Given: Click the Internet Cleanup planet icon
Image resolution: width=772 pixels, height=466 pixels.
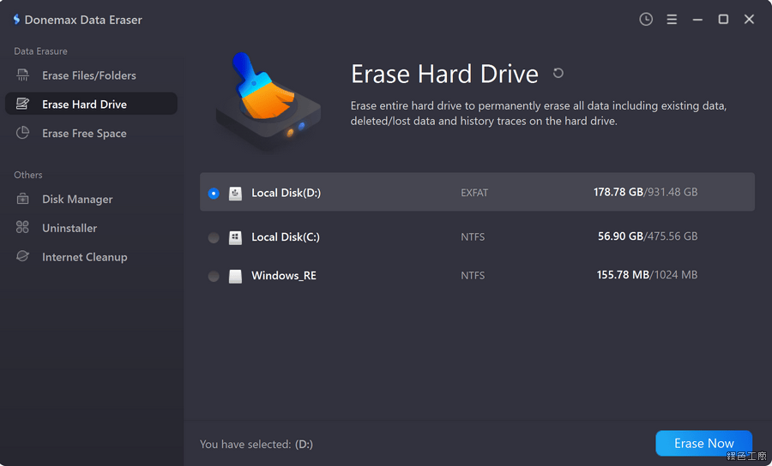Looking at the screenshot, I should tap(23, 257).
